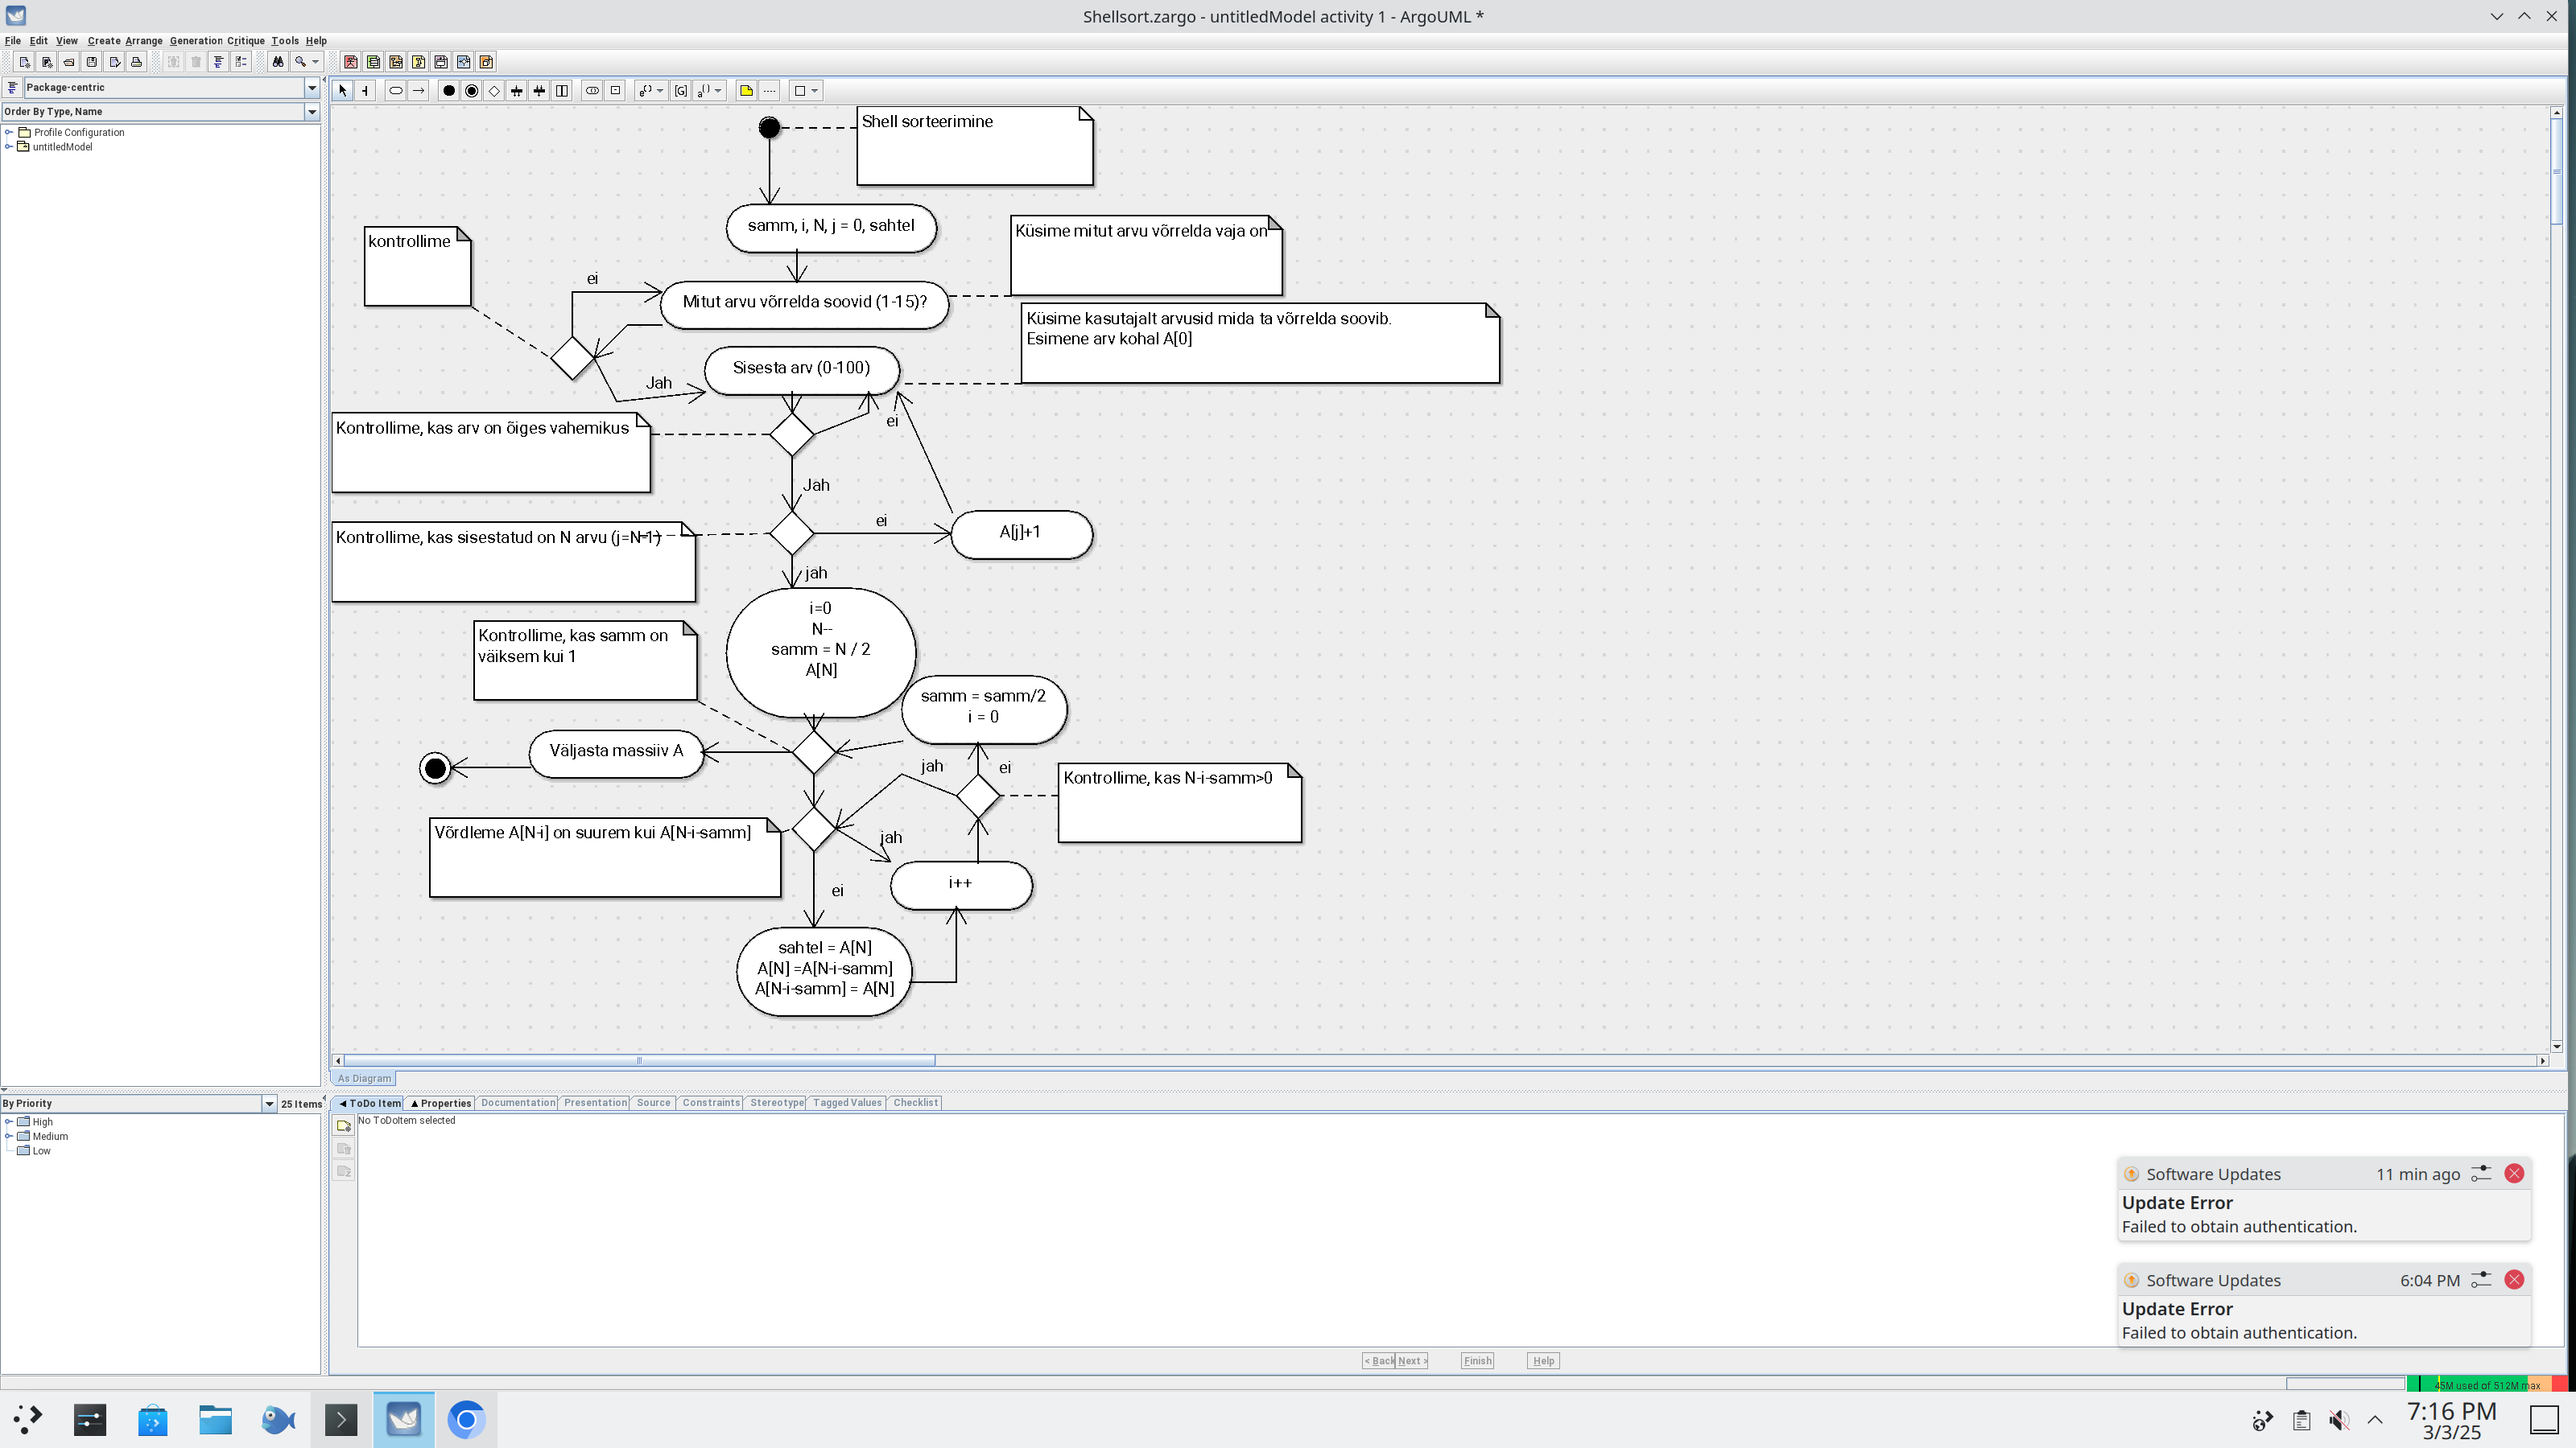Click the Branch diamond tool
2576x1448 pixels.
coord(494,91)
